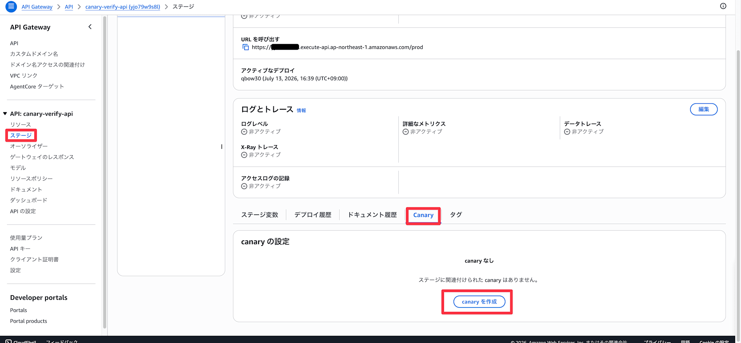Screen dimensions: 741x343
Task: Select ステージ in the sidebar
Action: coord(21,136)
